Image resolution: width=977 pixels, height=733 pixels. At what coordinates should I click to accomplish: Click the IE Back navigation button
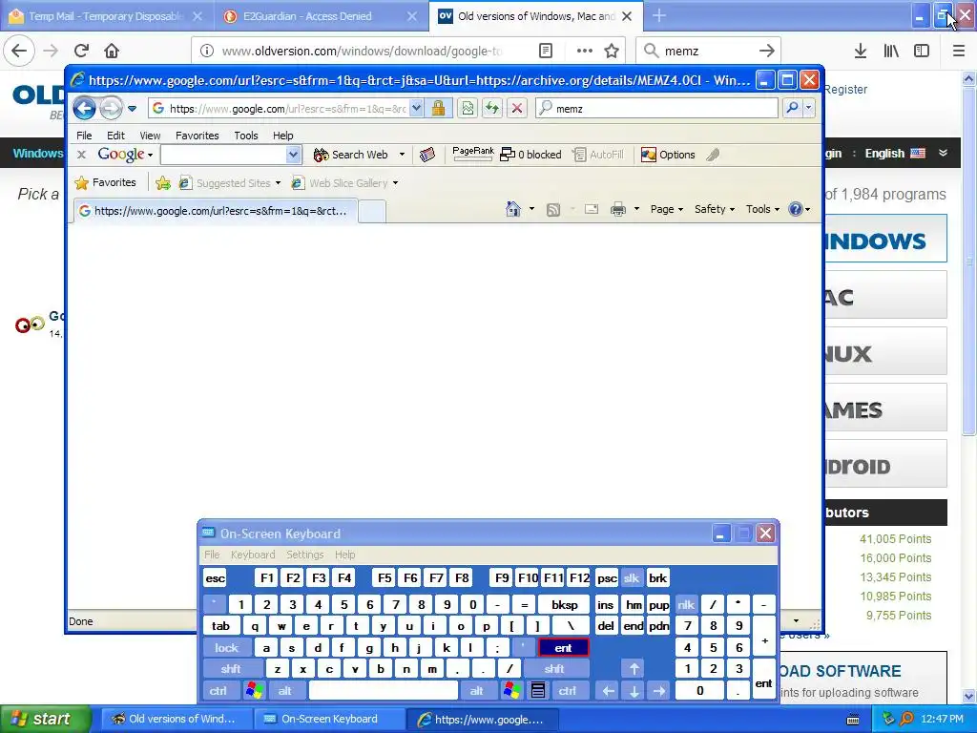click(85, 109)
